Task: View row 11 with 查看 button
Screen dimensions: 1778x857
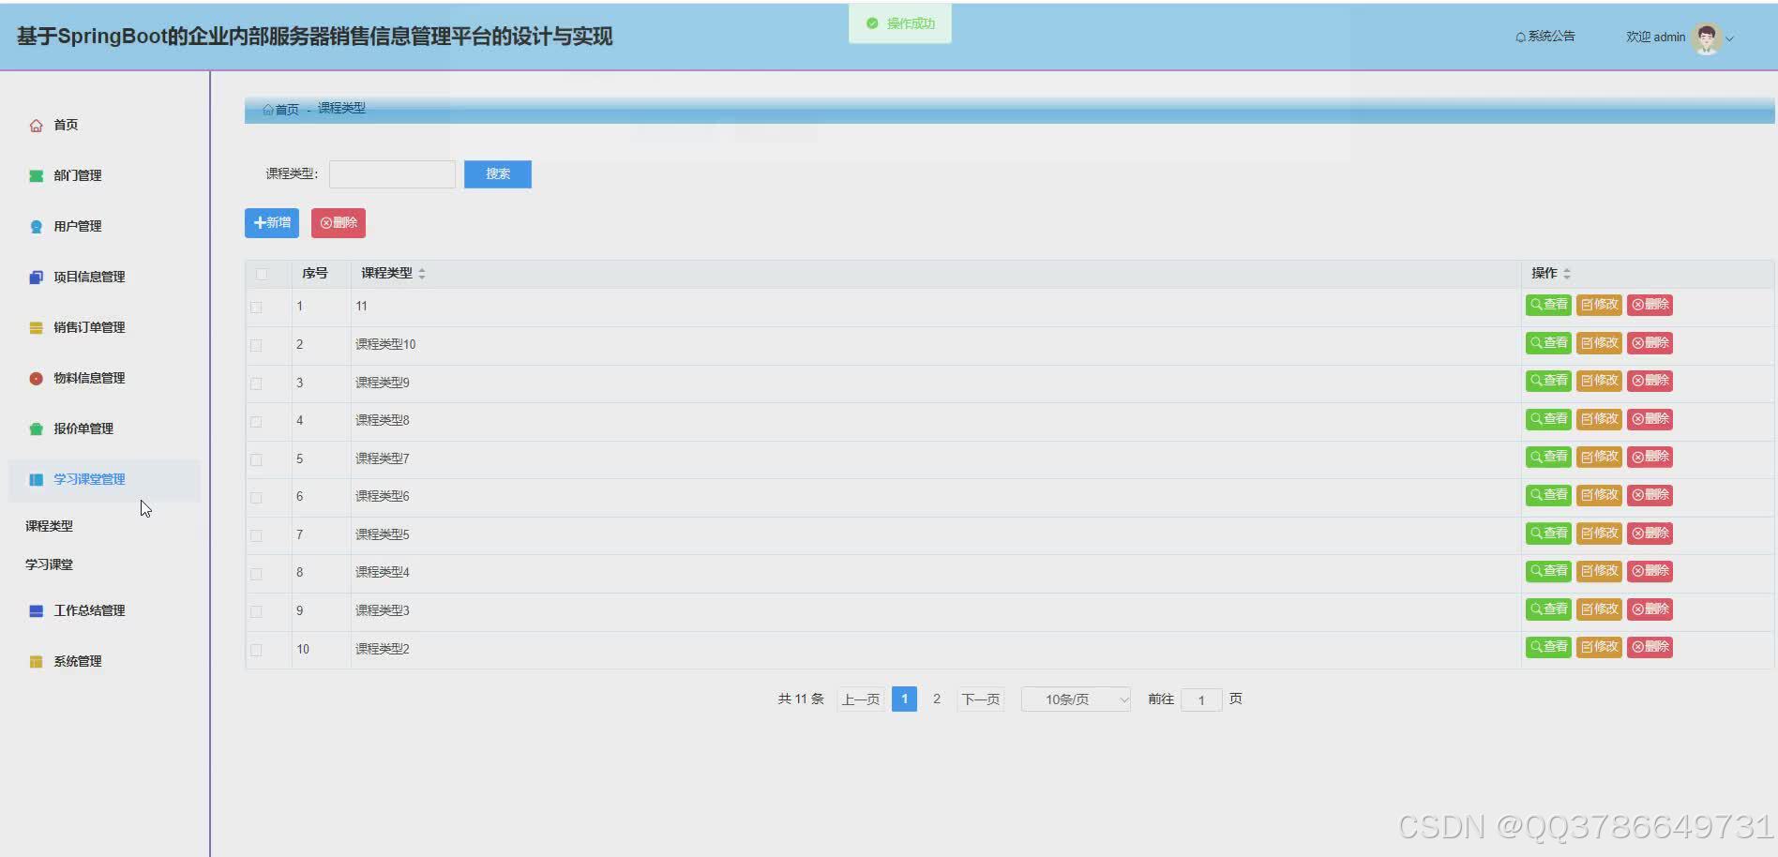Action: (x=1548, y=305)
